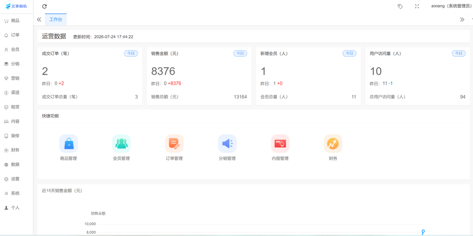This screenshot has height=236, width=473.
Task: Open the 系统 sidebar menu
Action: (x=16, y=193)
